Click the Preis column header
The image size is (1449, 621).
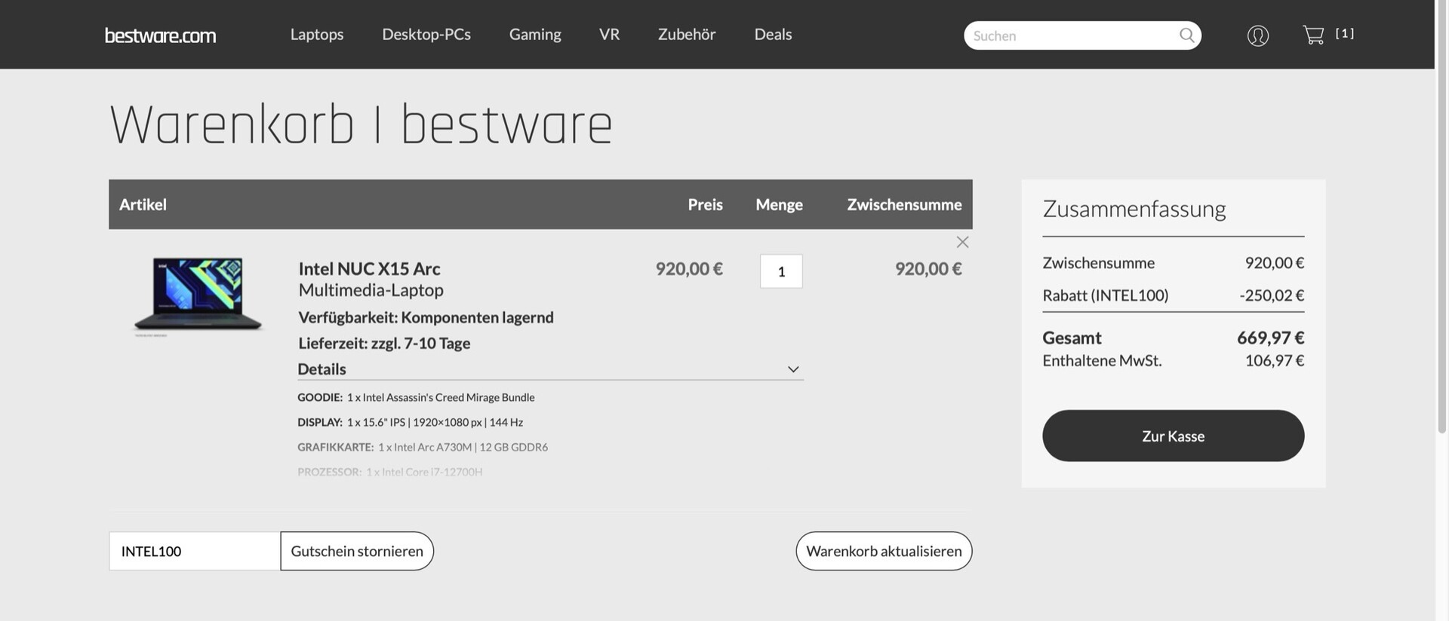705,204
